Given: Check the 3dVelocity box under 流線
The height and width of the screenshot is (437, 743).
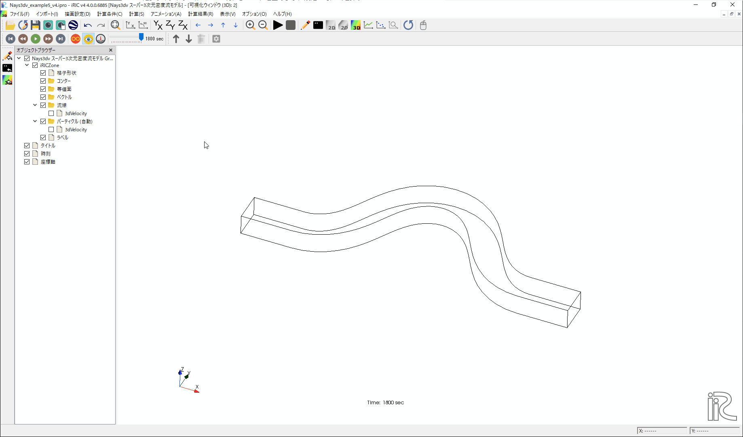Looking at the screenshot, I should (51, 113).
